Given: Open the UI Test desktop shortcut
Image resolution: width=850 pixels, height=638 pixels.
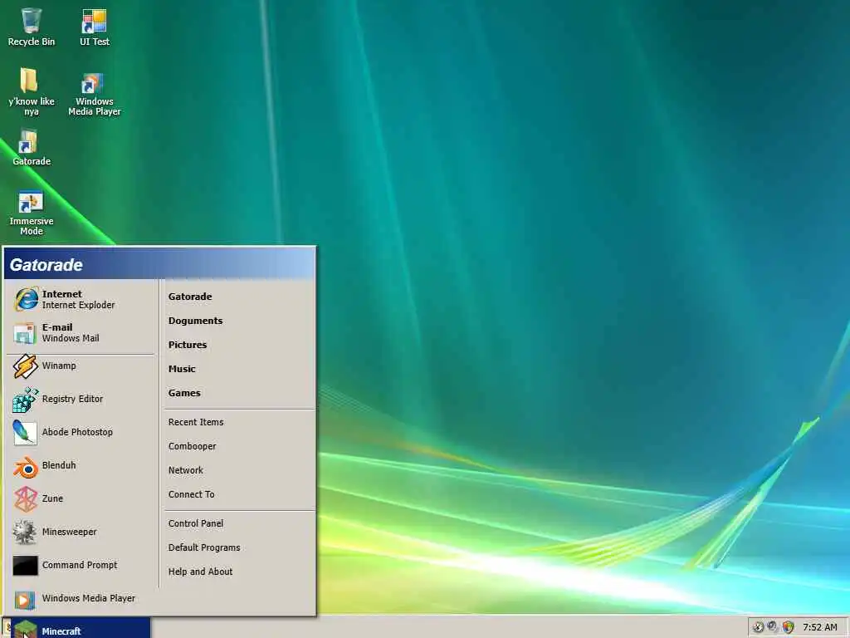Looking at the screenshot, I should tap(95, 27).
